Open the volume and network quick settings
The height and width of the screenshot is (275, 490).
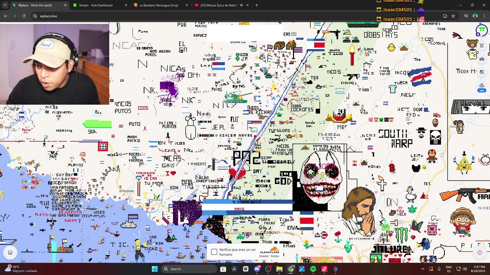click(x=462, y=269)
